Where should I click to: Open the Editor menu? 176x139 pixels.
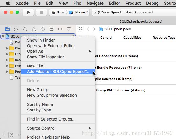click(x=114, y=3)
